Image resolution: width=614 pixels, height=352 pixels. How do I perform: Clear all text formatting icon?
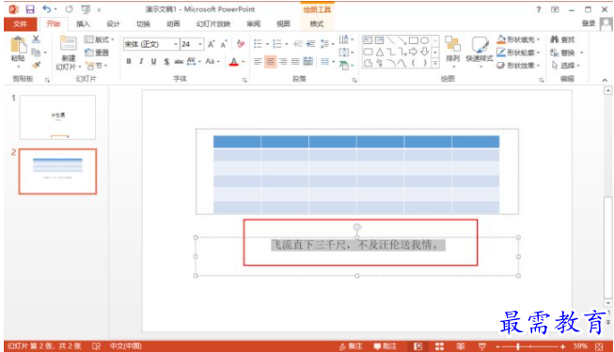[x=241, y=44]
